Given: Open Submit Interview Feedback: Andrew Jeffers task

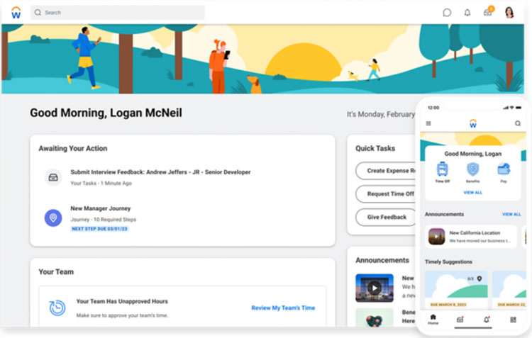Looking at the screenshot, I should coord(160,172).
